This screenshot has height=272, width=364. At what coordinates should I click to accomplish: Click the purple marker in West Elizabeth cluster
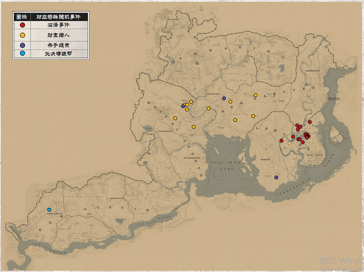click(183, 106)
